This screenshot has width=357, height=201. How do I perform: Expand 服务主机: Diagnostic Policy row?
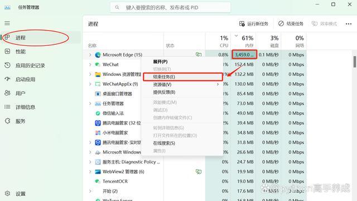pyautogui.click(x=90, y=162)
